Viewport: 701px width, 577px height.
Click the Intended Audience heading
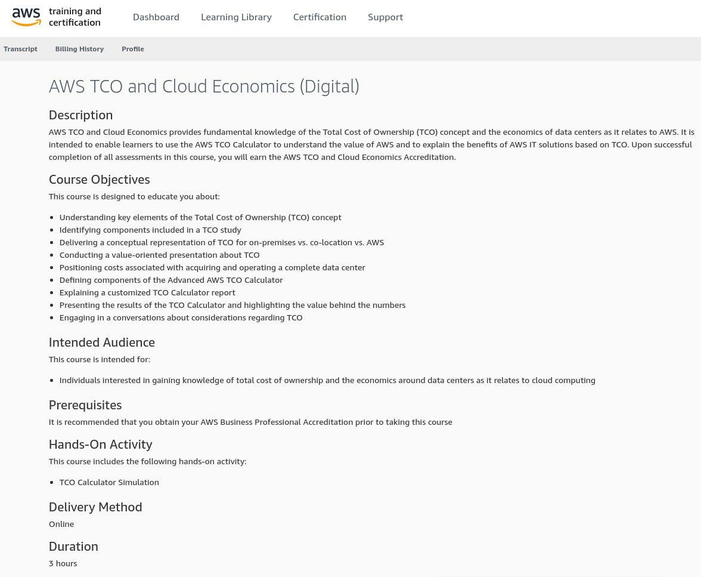[102, 343]
